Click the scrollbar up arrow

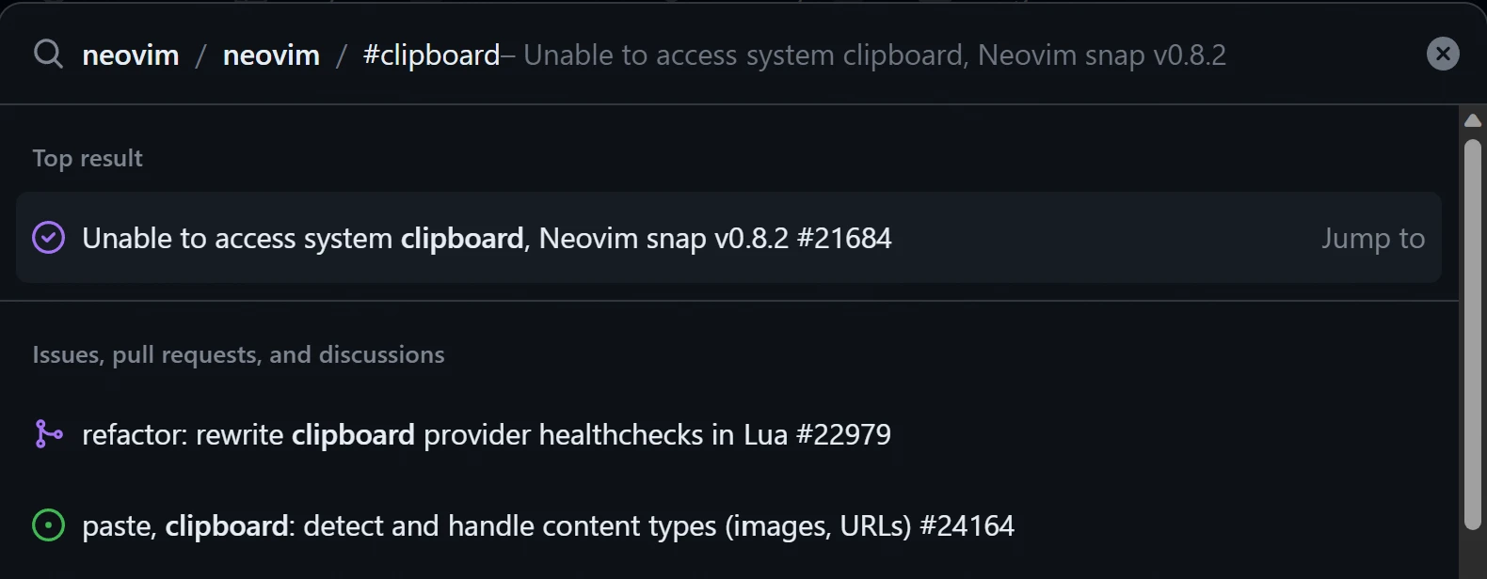[1473, 120]
